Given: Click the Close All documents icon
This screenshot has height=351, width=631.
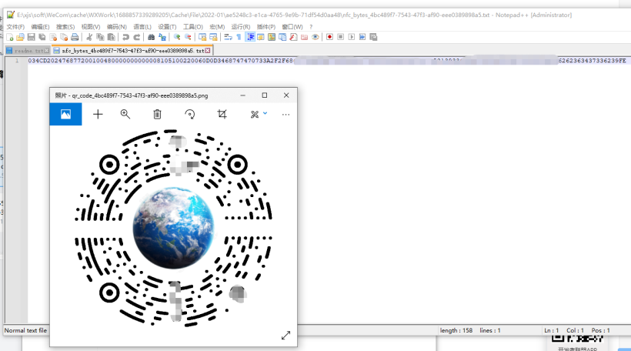Looking at the screenshot, I should (64, 37).
